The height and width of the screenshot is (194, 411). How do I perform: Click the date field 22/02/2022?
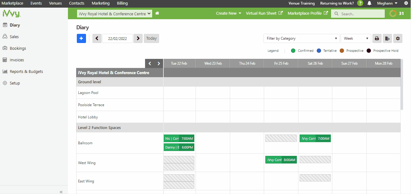(118, 38)
